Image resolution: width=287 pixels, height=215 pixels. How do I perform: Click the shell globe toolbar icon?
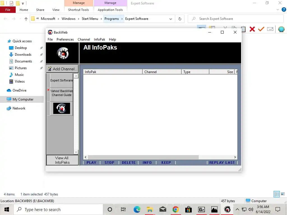[281, 29]
